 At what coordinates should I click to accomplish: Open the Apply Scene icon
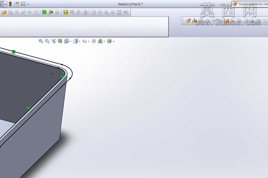100,41
